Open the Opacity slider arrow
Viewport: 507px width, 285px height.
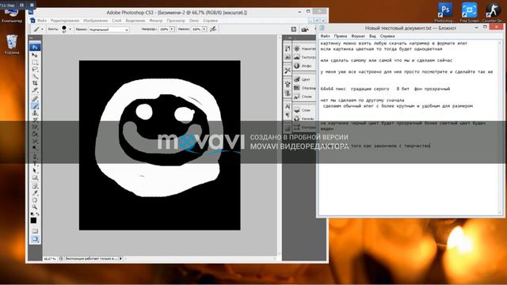coord(172,29)
